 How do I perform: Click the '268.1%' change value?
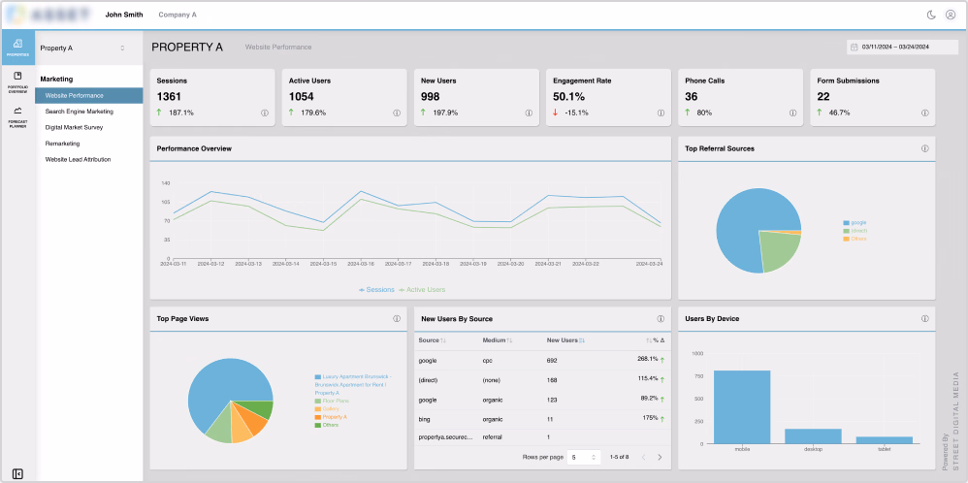click(x=648, y=359)
